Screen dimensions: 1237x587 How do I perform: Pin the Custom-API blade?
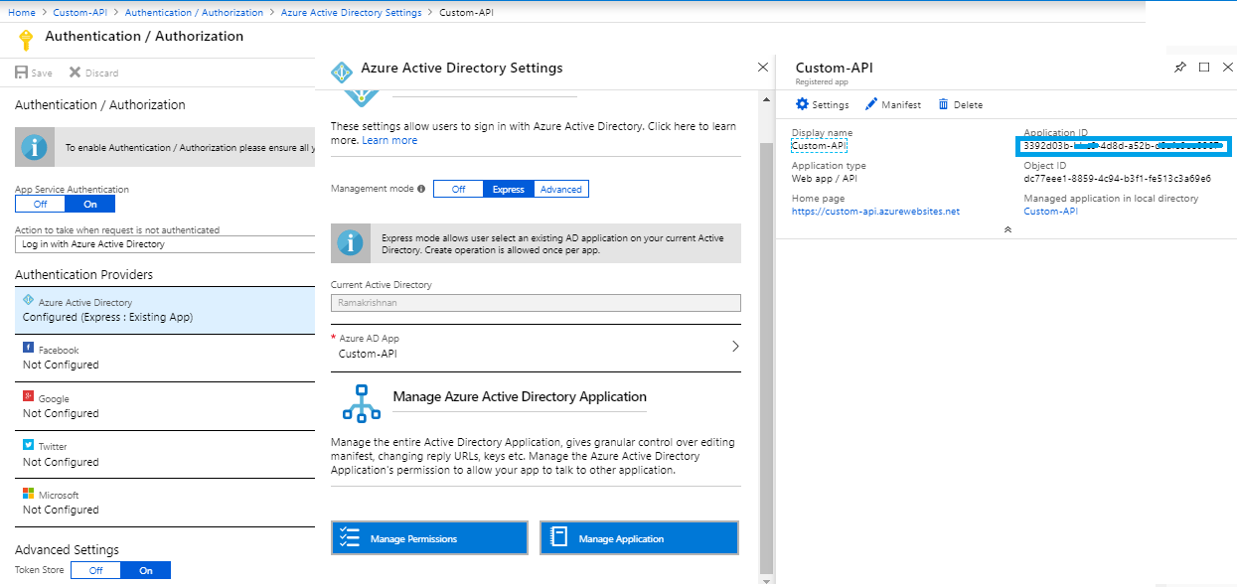[x=1180, y=67]
